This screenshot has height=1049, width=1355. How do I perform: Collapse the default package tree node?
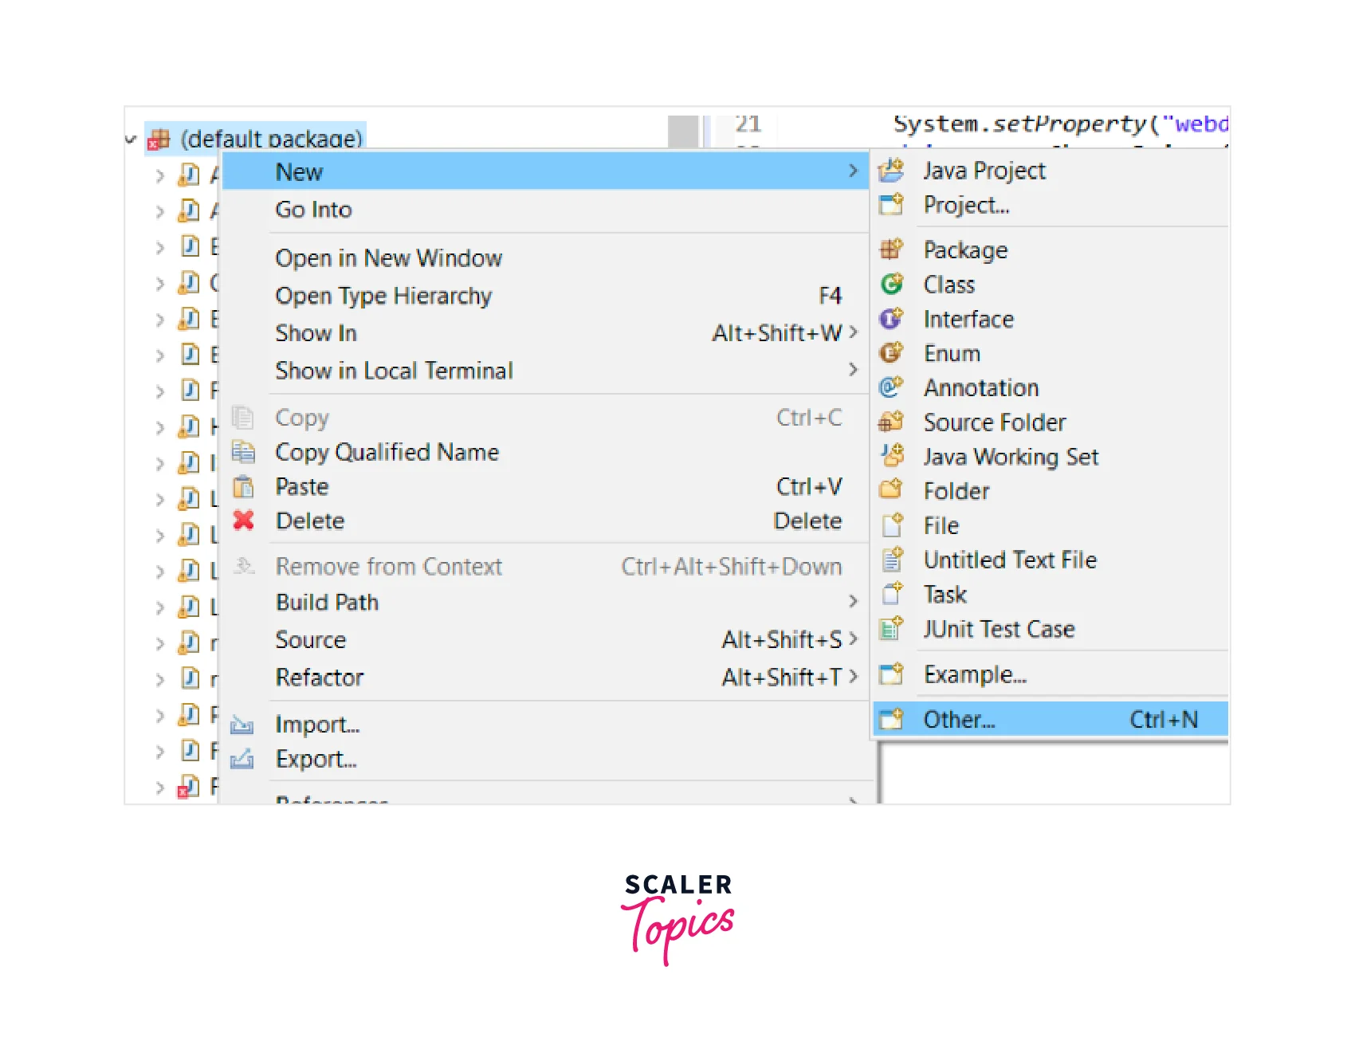(x=131, y=139)
